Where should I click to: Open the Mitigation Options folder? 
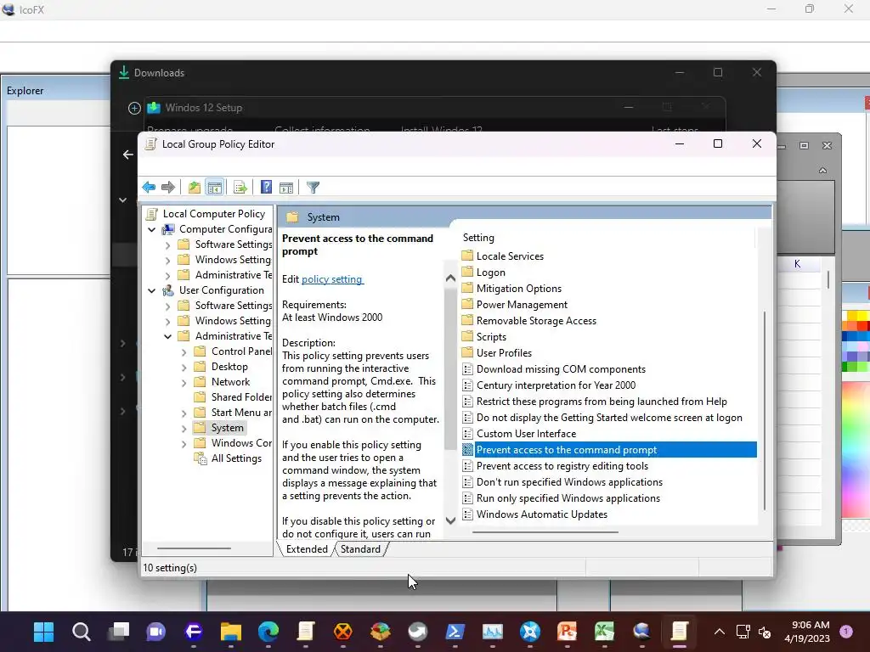pyautogui.click(x=519, y=289)
